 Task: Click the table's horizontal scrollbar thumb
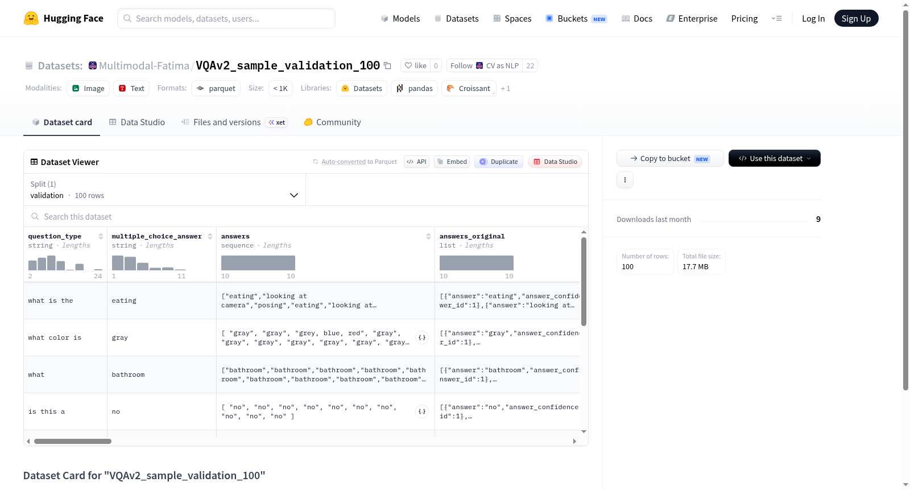(x=73, y=441)
